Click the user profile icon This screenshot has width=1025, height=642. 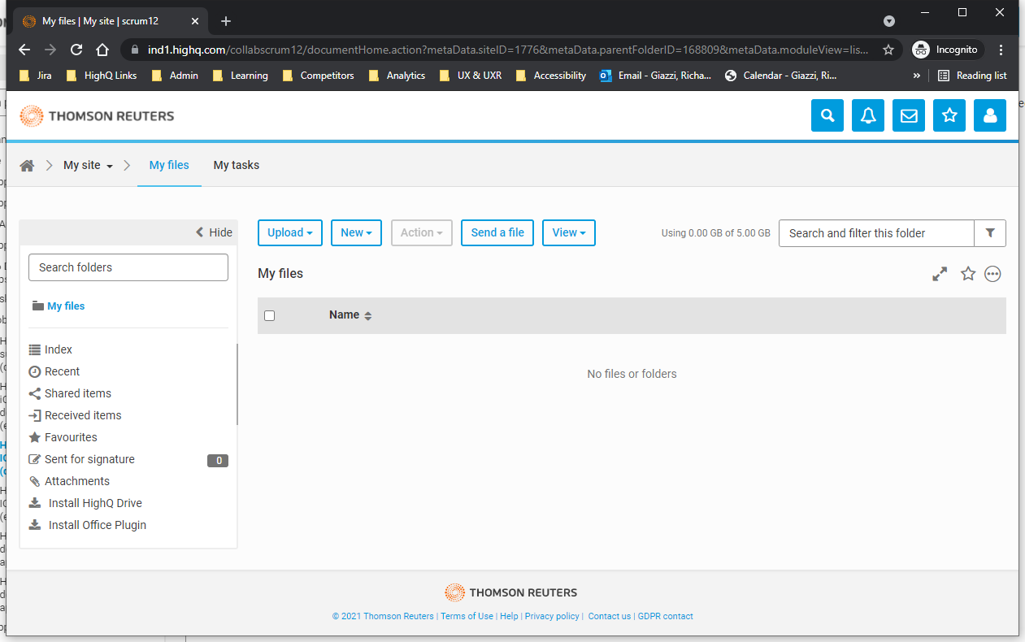990,115
